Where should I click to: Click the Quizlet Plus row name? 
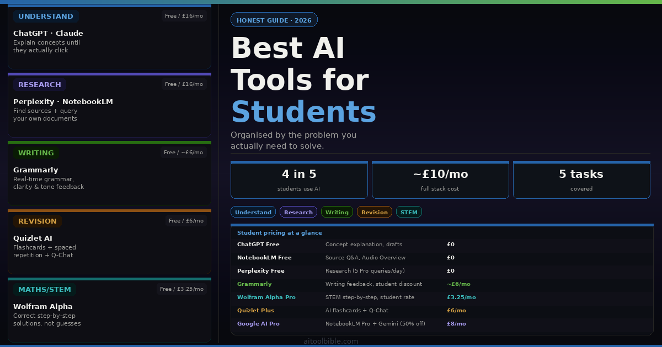[255, 311]
